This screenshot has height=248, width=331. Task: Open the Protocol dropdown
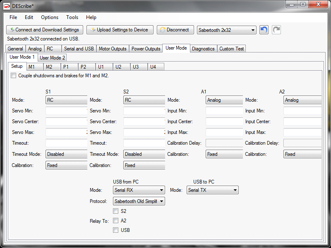[139, 201]
